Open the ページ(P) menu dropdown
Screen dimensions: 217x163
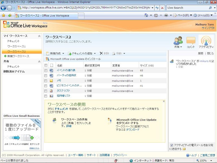click(x=191, y=15)
